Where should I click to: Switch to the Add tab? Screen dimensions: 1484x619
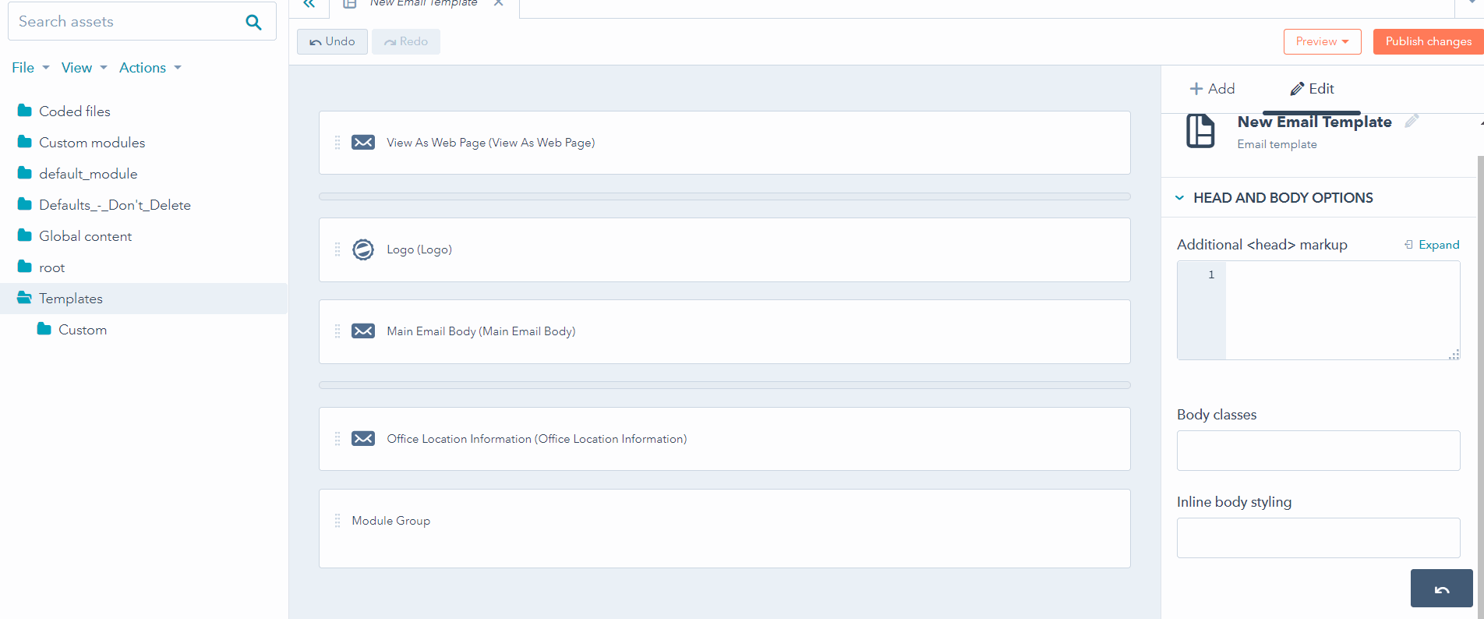pyautogui.click(x=1212, y=89)
